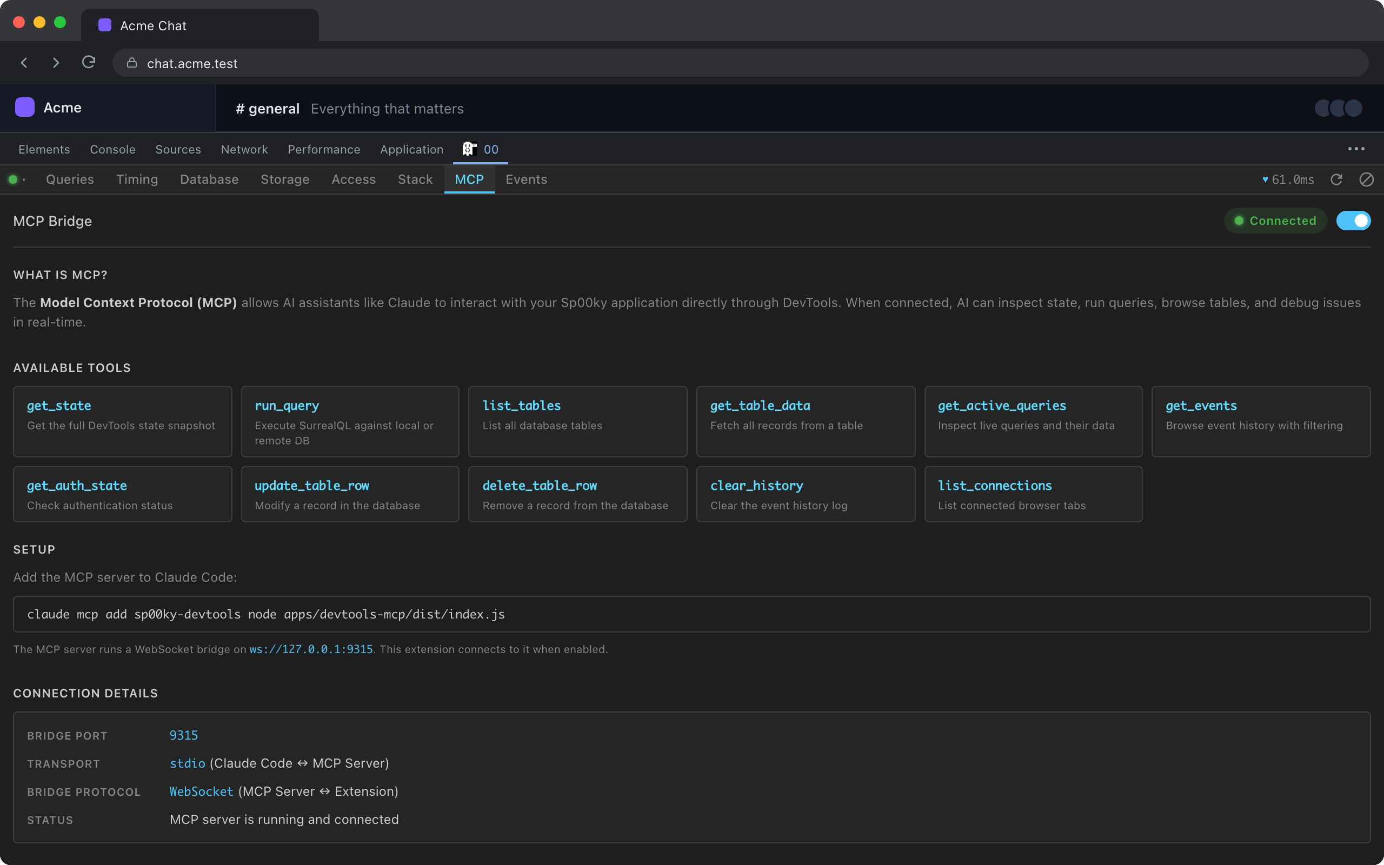The width and height of the screenshot is (1384, 865).
Task: Click the BRIDGE PROTOCOL label
Action: 83,793
